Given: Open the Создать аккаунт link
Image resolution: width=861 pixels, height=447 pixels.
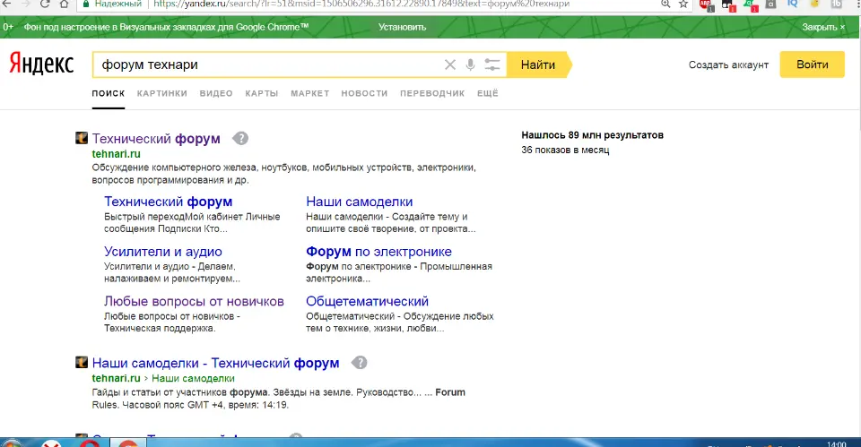Looking at the screenshot, I should point(728,64).
